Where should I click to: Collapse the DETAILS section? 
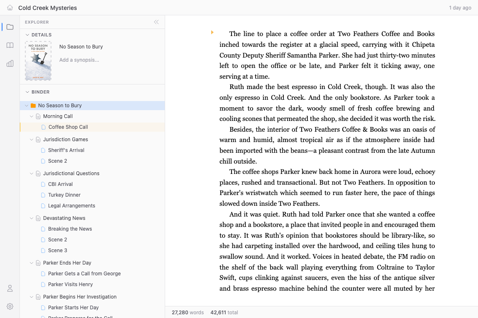pyautogui.click(x=27, y=35)
